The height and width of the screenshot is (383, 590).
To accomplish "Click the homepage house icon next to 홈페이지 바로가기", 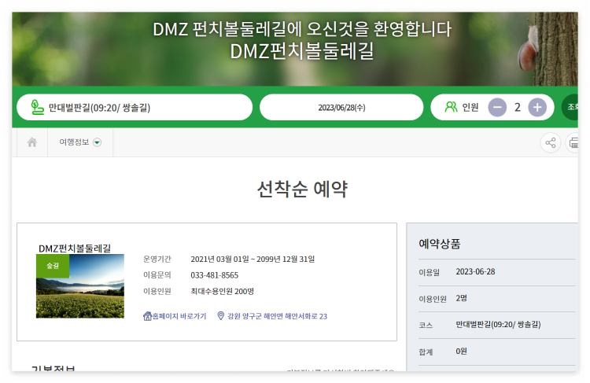I will click(x=148, y=316).
